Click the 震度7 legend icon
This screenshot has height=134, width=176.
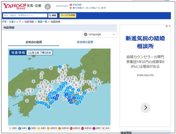tap(94, 128)
